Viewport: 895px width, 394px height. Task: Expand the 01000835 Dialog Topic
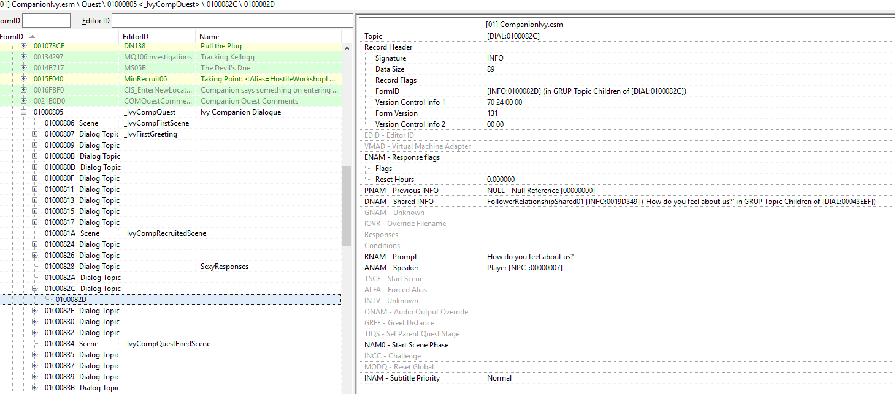(x=35, y=355)
